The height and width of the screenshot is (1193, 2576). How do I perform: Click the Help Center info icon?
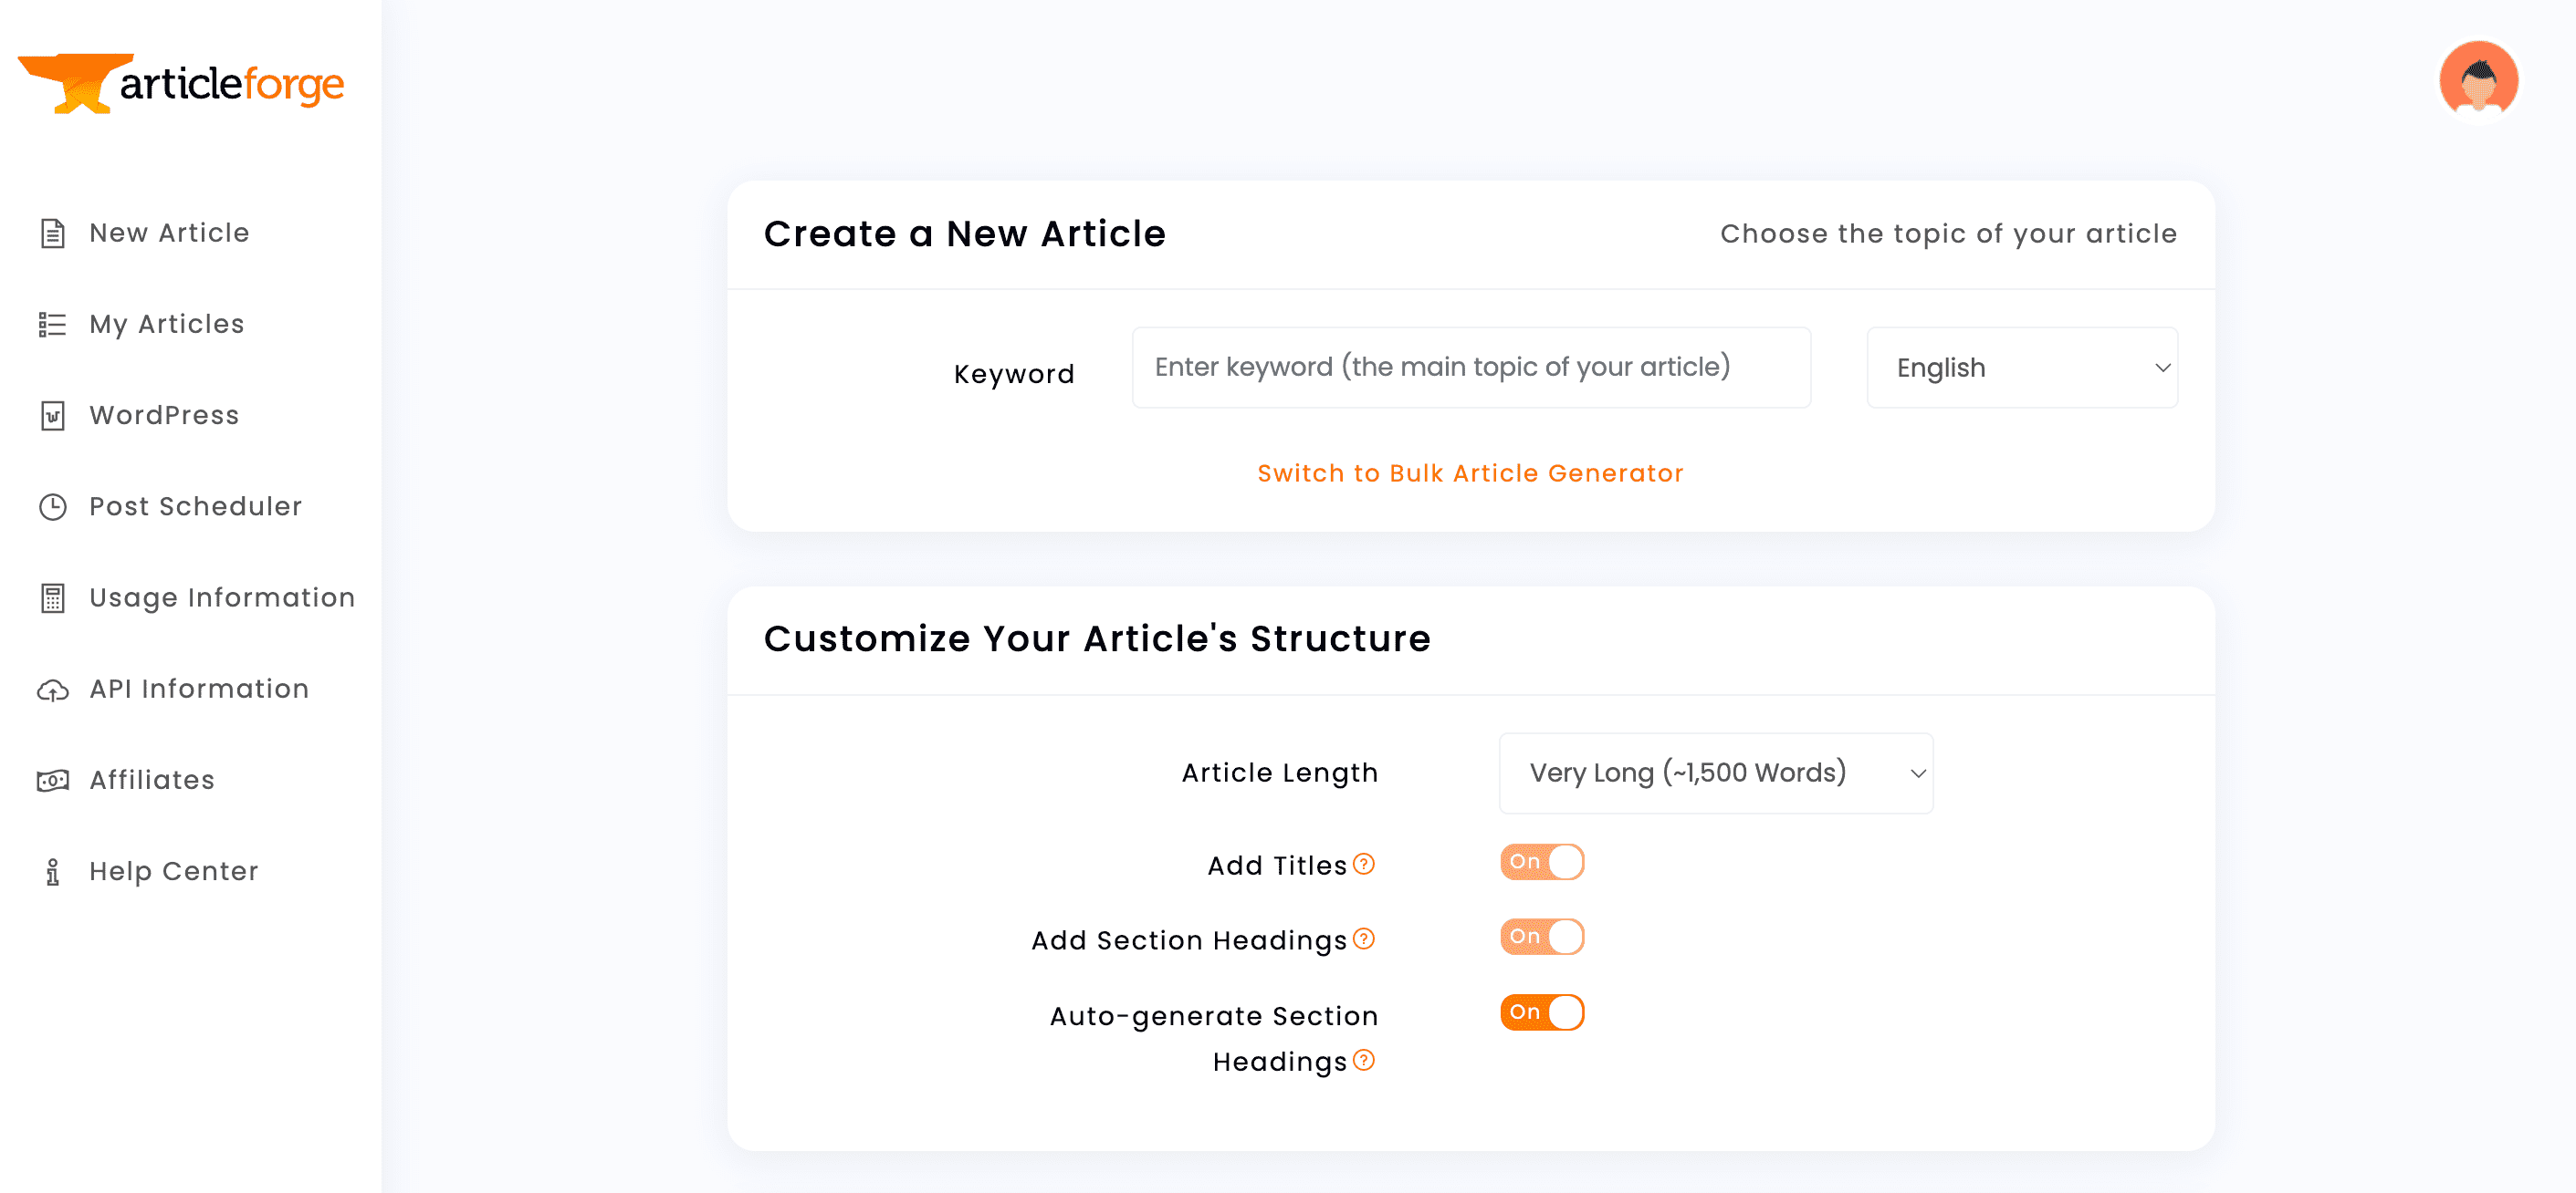coord(52,871)
